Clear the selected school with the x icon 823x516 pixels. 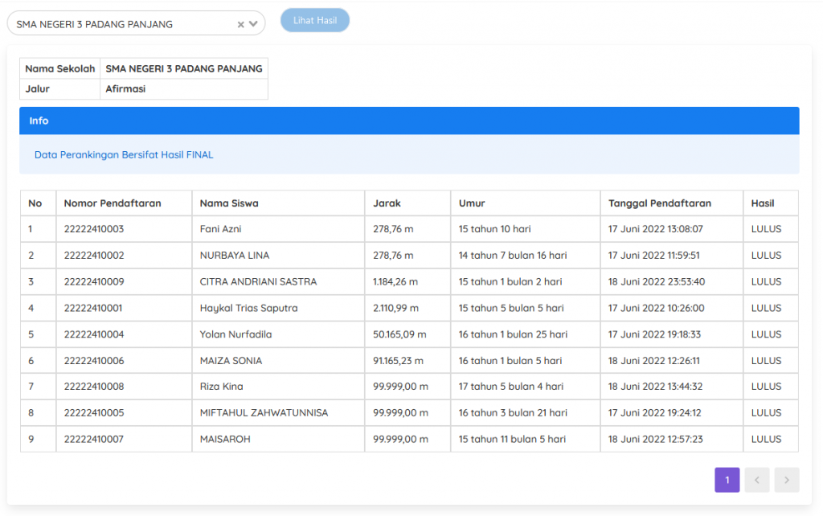tap(240, 24)
